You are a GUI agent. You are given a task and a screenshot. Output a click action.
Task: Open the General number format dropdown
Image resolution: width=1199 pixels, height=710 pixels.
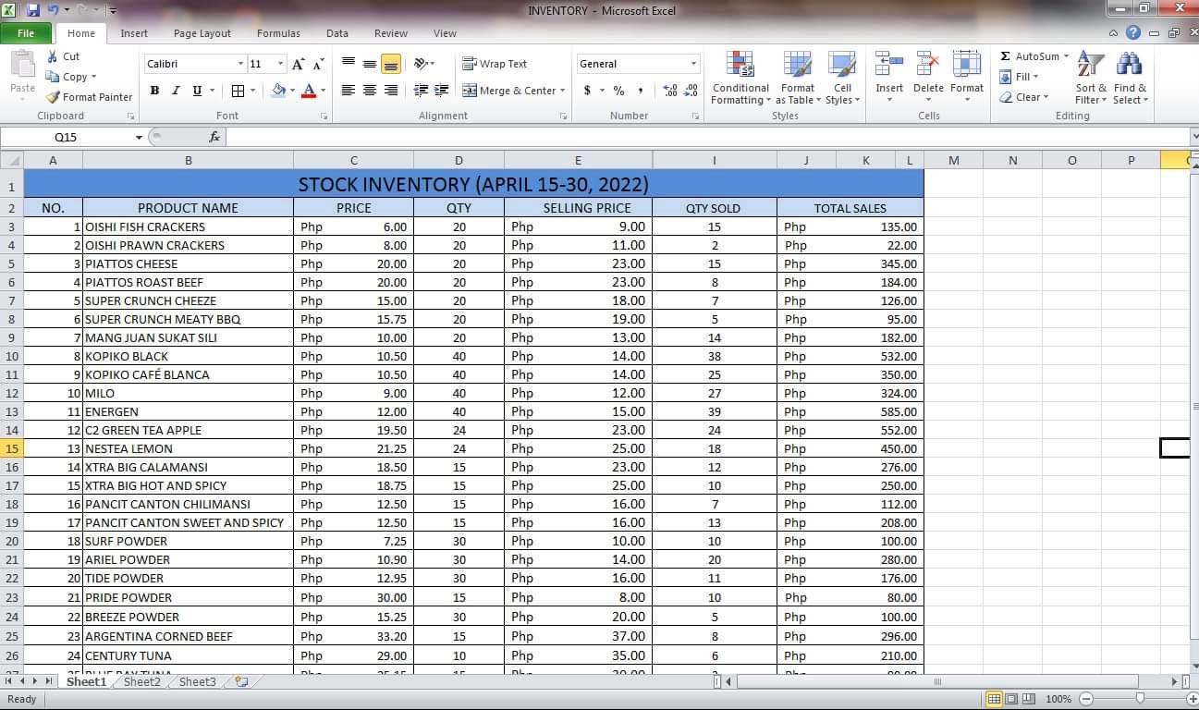tap(693, 64)
